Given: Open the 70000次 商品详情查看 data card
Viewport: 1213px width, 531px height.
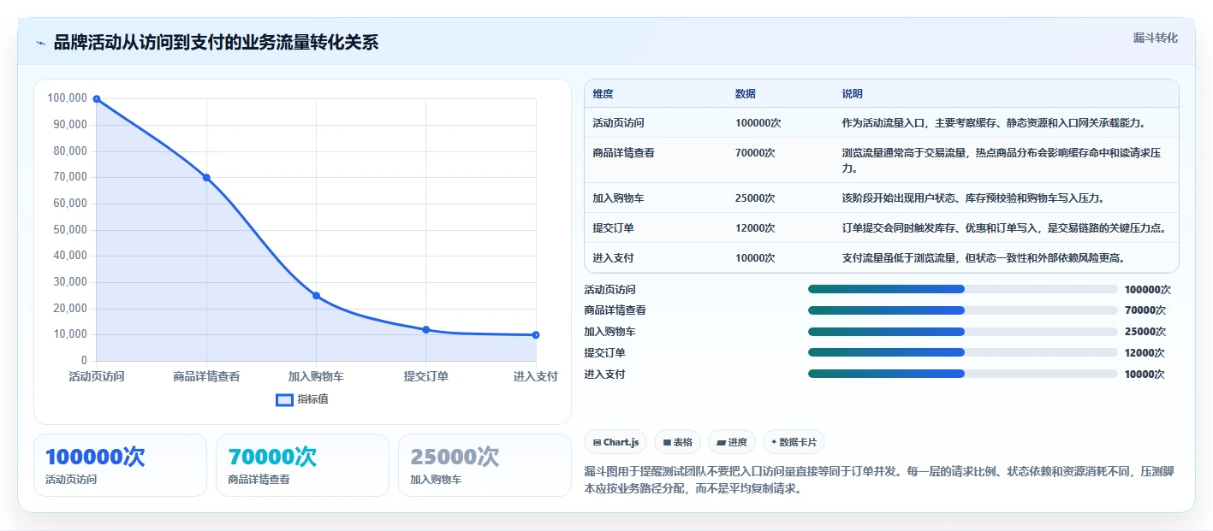Looking at the screenshot, I should click(x=302, y=465).
